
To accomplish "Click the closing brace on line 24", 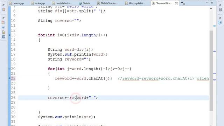I will point(49,88).
